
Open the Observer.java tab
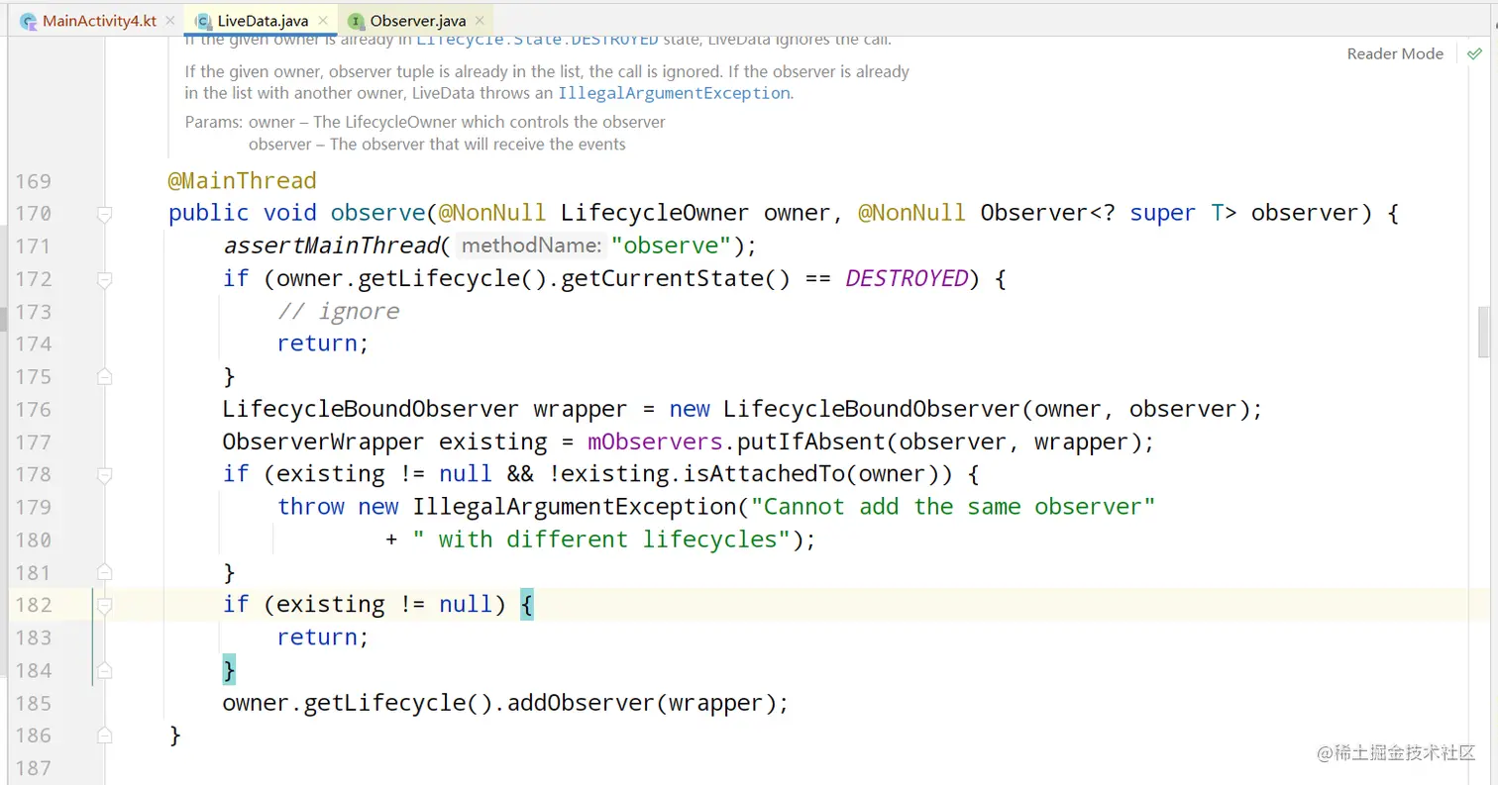point(416,20)
